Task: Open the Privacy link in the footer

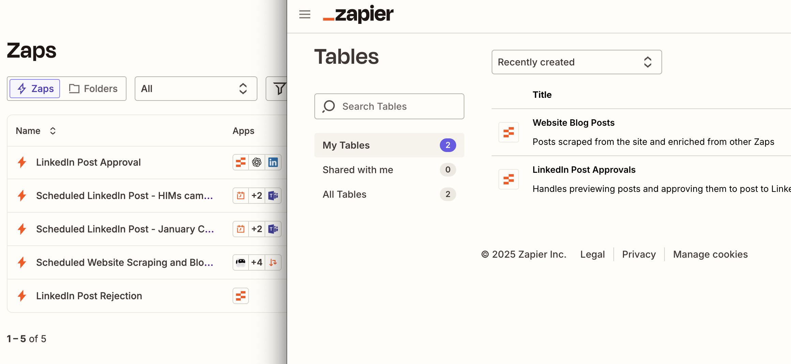Action: pos(638,254)
